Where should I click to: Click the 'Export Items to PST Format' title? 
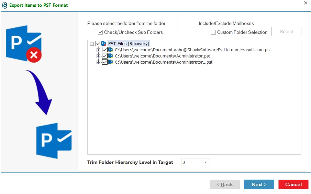click(38, 5)
